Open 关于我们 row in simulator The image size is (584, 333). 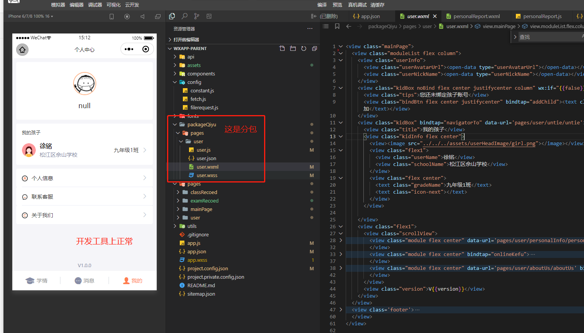[x=84, y=215]
